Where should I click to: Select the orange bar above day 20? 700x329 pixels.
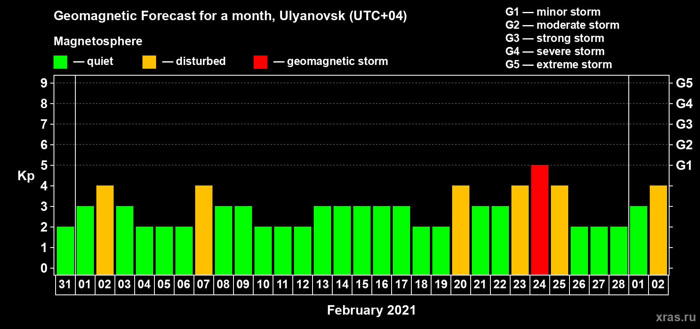point(460,230)
